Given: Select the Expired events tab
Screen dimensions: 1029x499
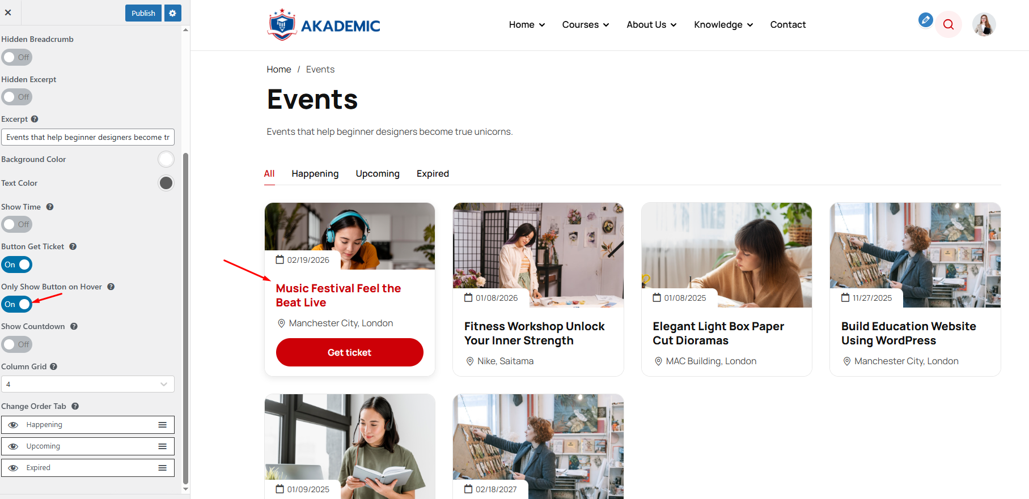Looking at the screenshot, I should (433, 173).
